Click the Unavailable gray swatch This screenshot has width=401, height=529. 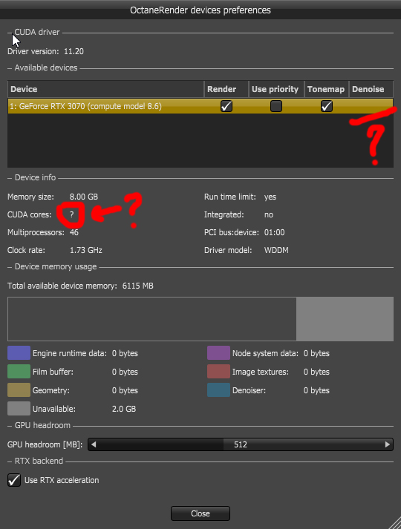point(19,409)
